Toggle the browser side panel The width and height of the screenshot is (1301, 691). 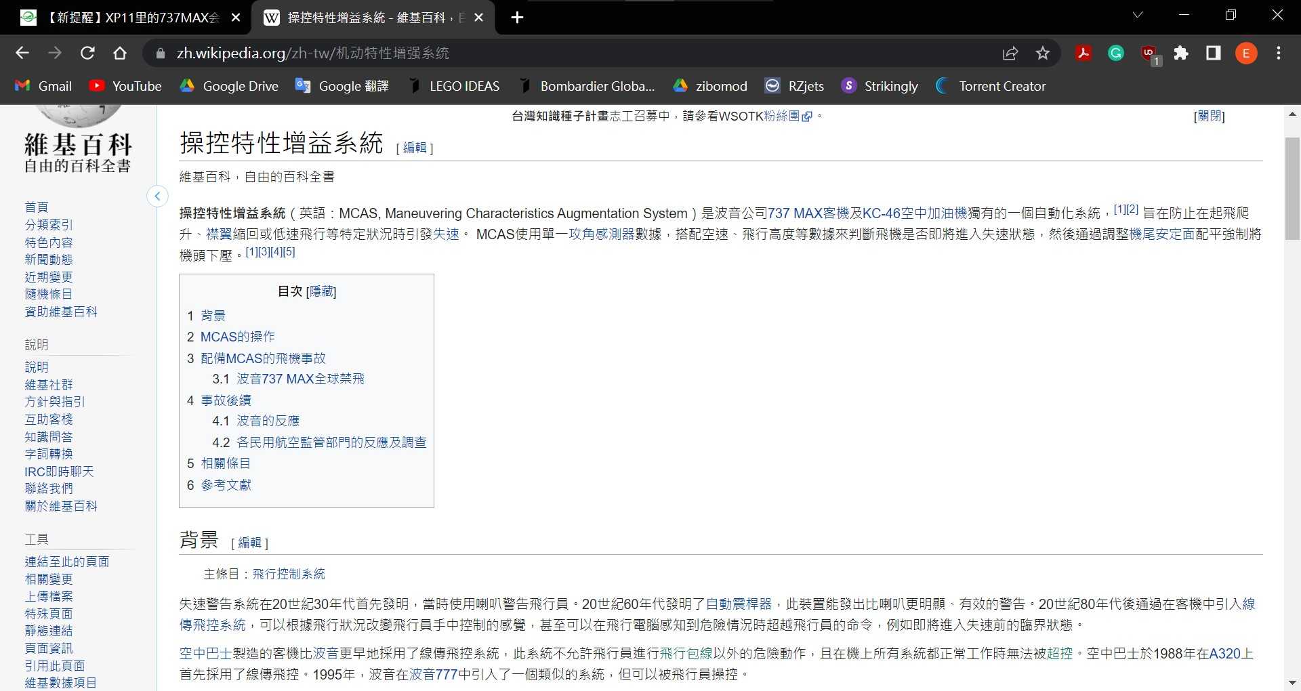pyautogui.click(x=1214, y=53)
